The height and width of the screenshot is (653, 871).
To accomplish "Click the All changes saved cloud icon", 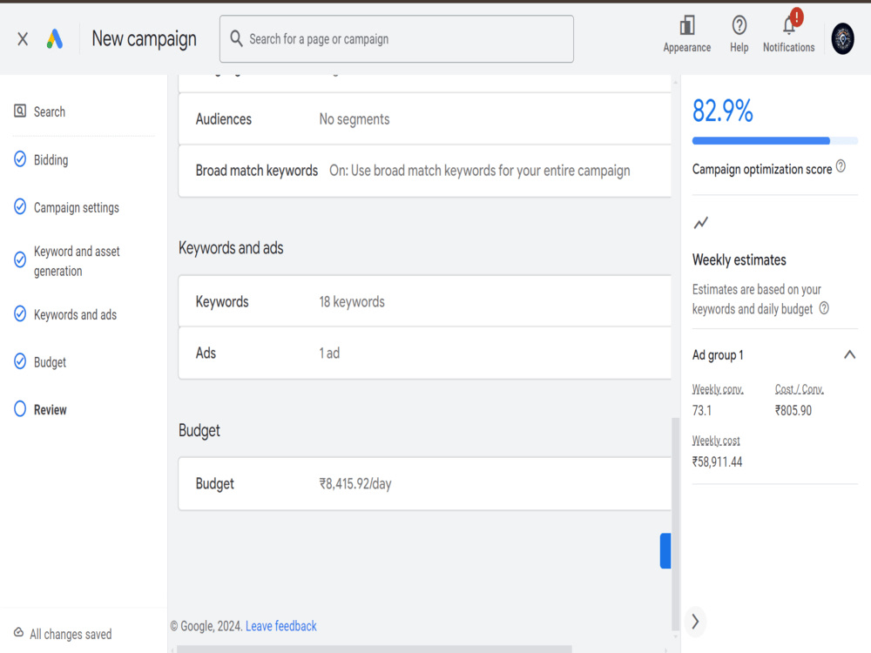I will click(18, 633).
